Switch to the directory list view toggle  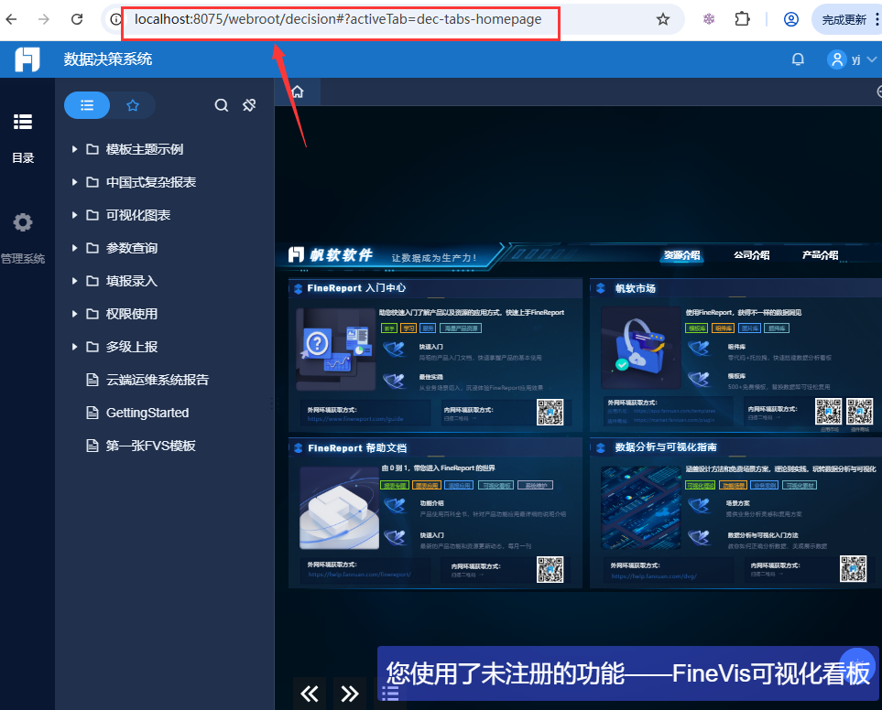pyautogui.click(x=87, y=105)
